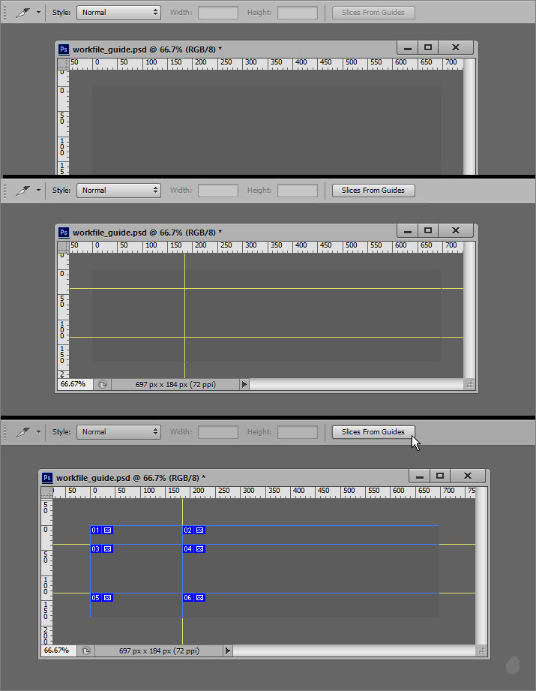
Task: Click horizontal scrollbar of the sliced document window
Action: (x=352, y=650)
